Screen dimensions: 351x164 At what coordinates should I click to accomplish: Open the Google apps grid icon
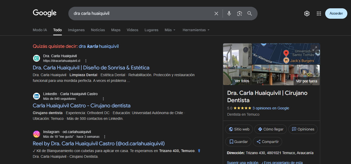319,14
